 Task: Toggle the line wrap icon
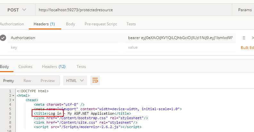pyautogui.click(x=95, y=80)
